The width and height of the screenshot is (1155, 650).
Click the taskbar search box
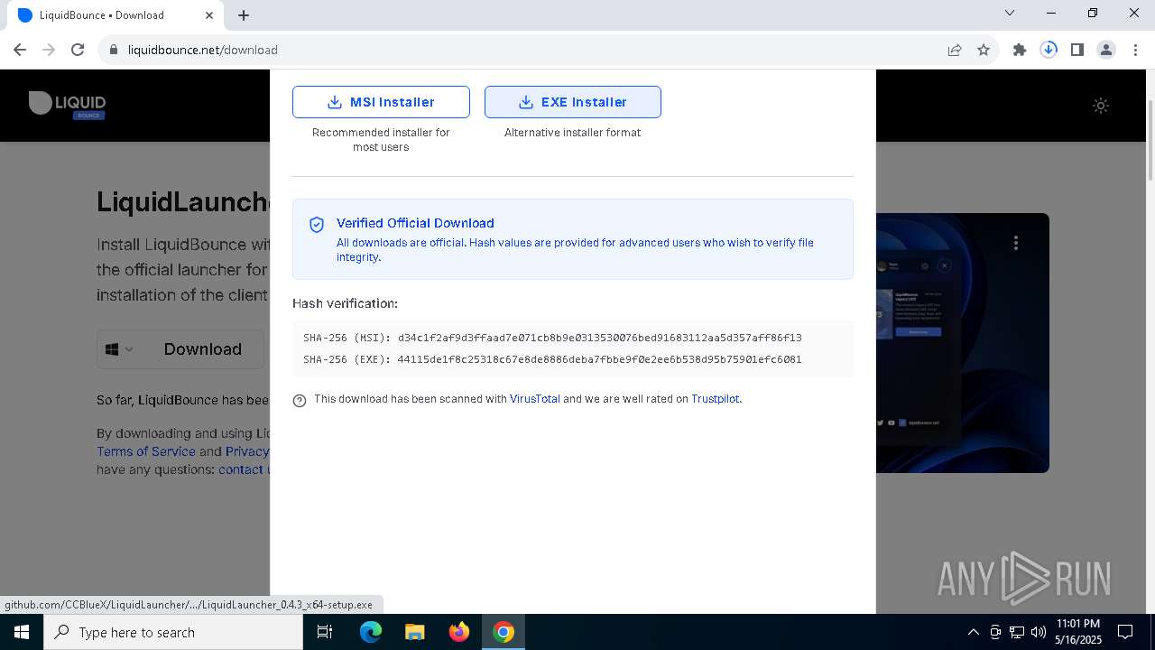173,632
